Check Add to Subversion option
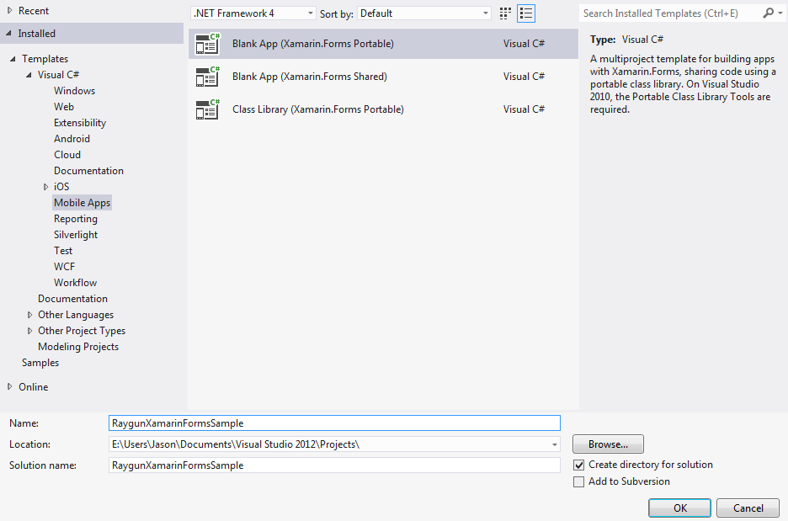Viewport: 788px width, 521px height. tap(579, 481)
